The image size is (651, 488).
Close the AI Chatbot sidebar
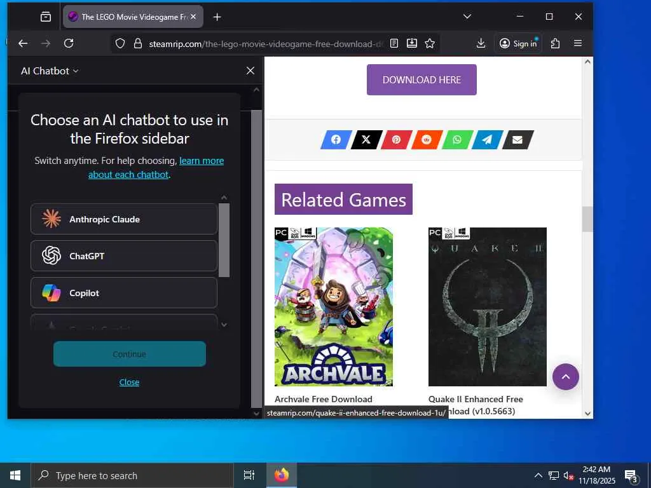250,71
